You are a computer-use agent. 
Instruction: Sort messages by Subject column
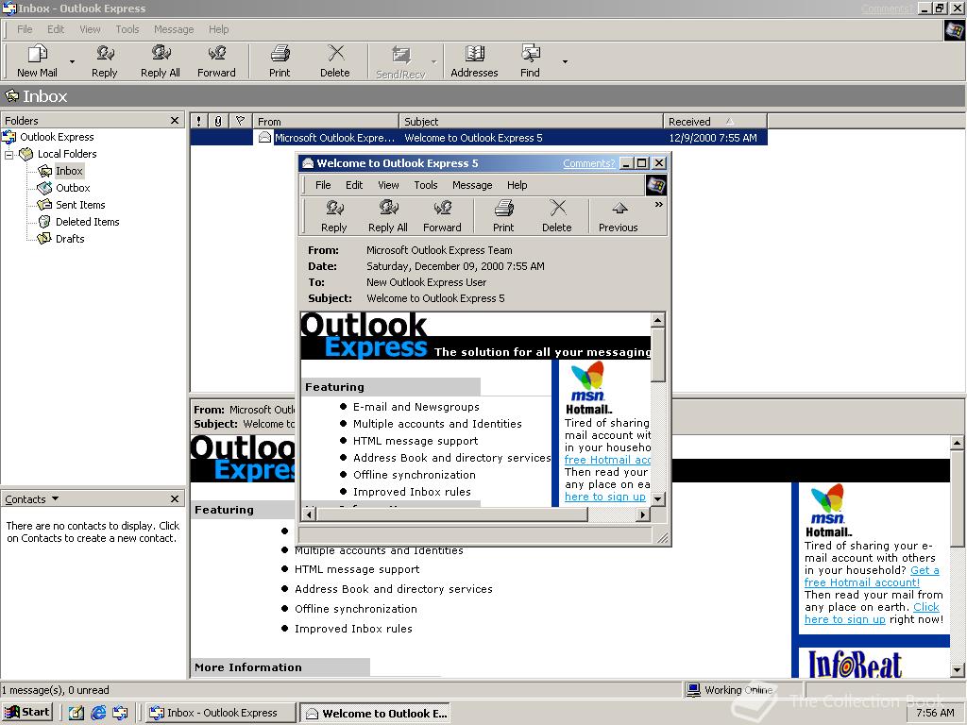pos(531,122)
